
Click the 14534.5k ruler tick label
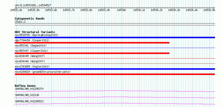tap(209, 10)
